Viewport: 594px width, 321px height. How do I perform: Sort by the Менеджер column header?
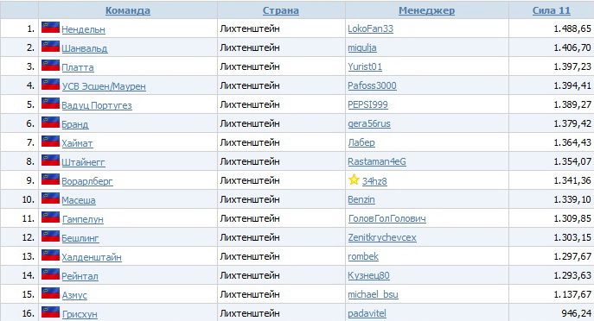point(426,10)
